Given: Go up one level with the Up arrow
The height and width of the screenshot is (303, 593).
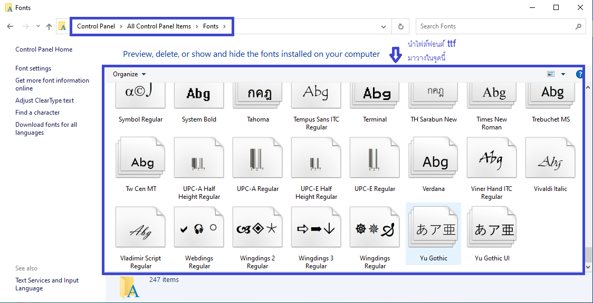Looking at the screenshot, I should tap(49, 26).
